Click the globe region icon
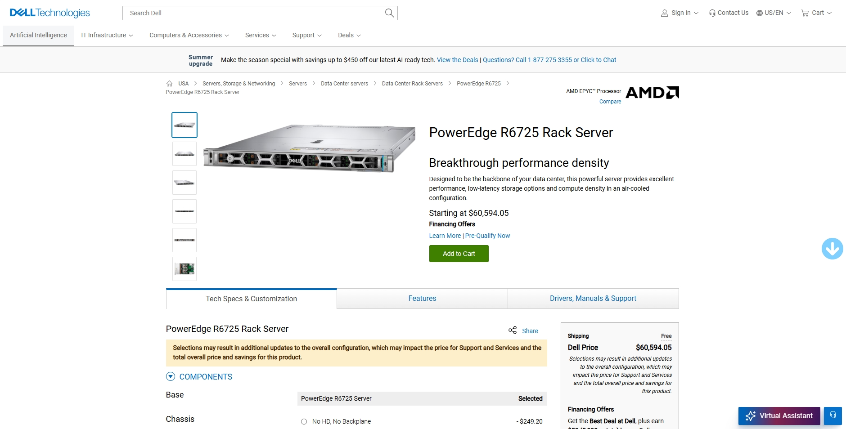Screen dimensions: 846x429 [760, 13]
